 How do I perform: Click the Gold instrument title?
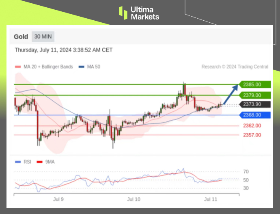[21, 37]
